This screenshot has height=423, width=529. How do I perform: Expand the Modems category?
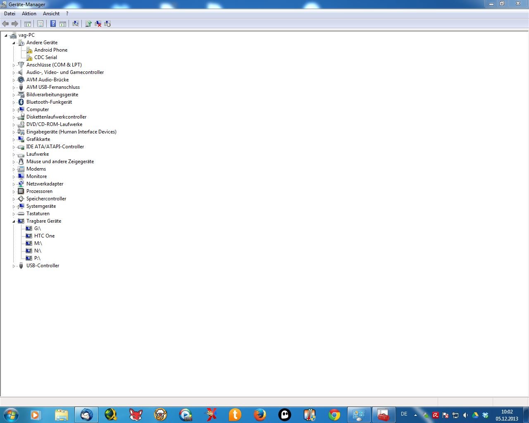point(14,169)
